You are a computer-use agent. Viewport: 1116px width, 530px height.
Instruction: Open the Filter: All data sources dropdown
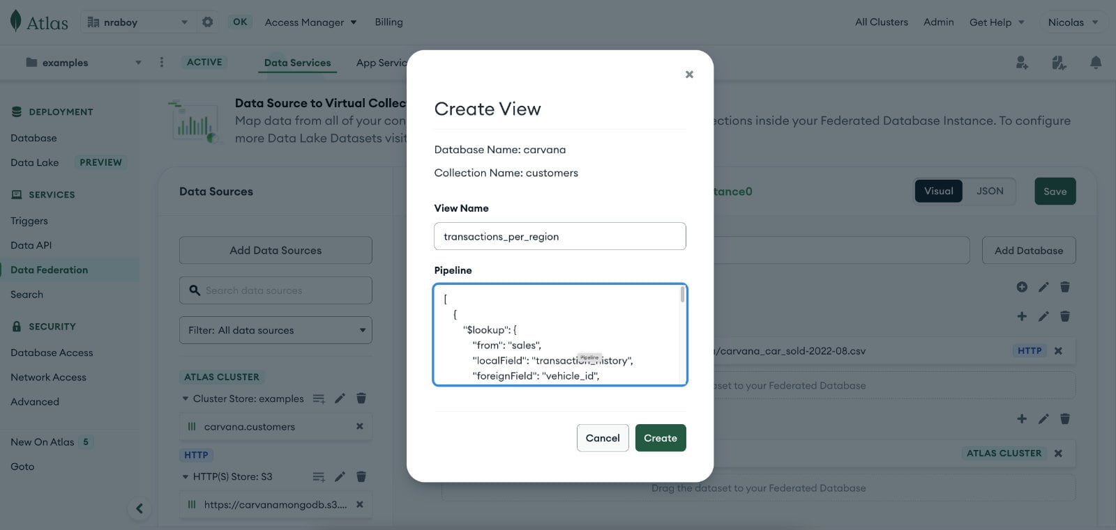click(x=276, y=330)
